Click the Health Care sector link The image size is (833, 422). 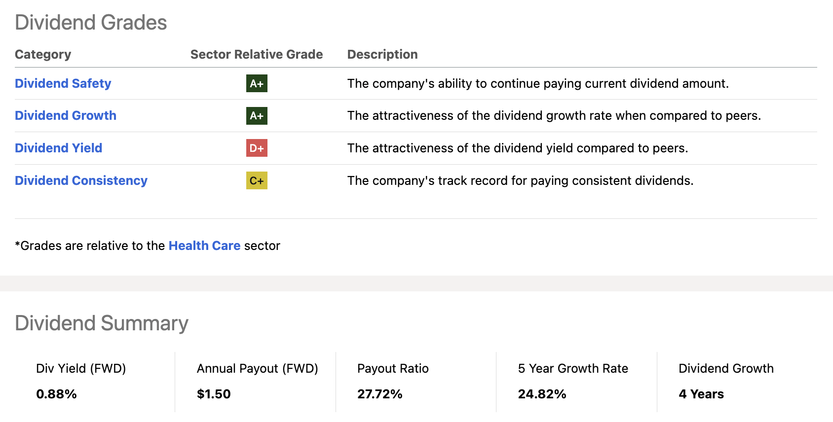pos(204,246)
